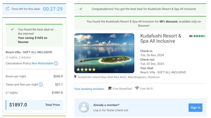Click the Your booking includes label
211x118 pixels.
pos(89,89)
